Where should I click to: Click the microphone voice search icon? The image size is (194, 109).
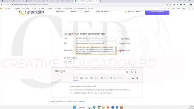132,72
